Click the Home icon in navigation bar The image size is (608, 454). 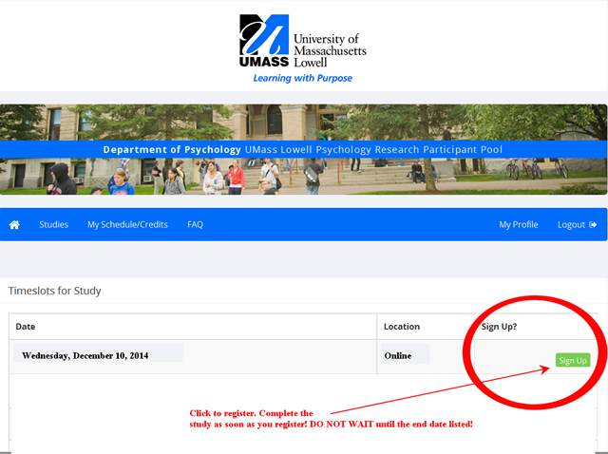[14, 225]
